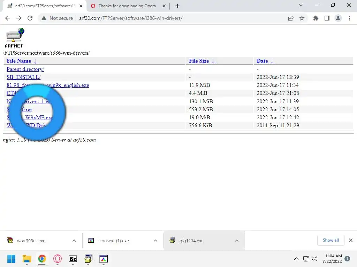Select the 2011-Sep-11 21:29 date
The image size is (357, 267).
278,125
